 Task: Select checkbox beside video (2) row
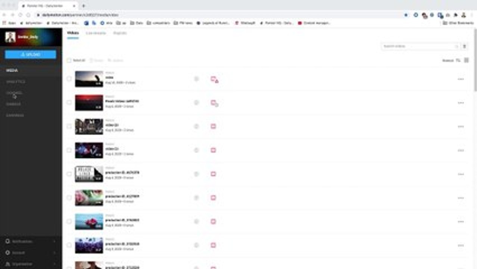coord(69,126)
